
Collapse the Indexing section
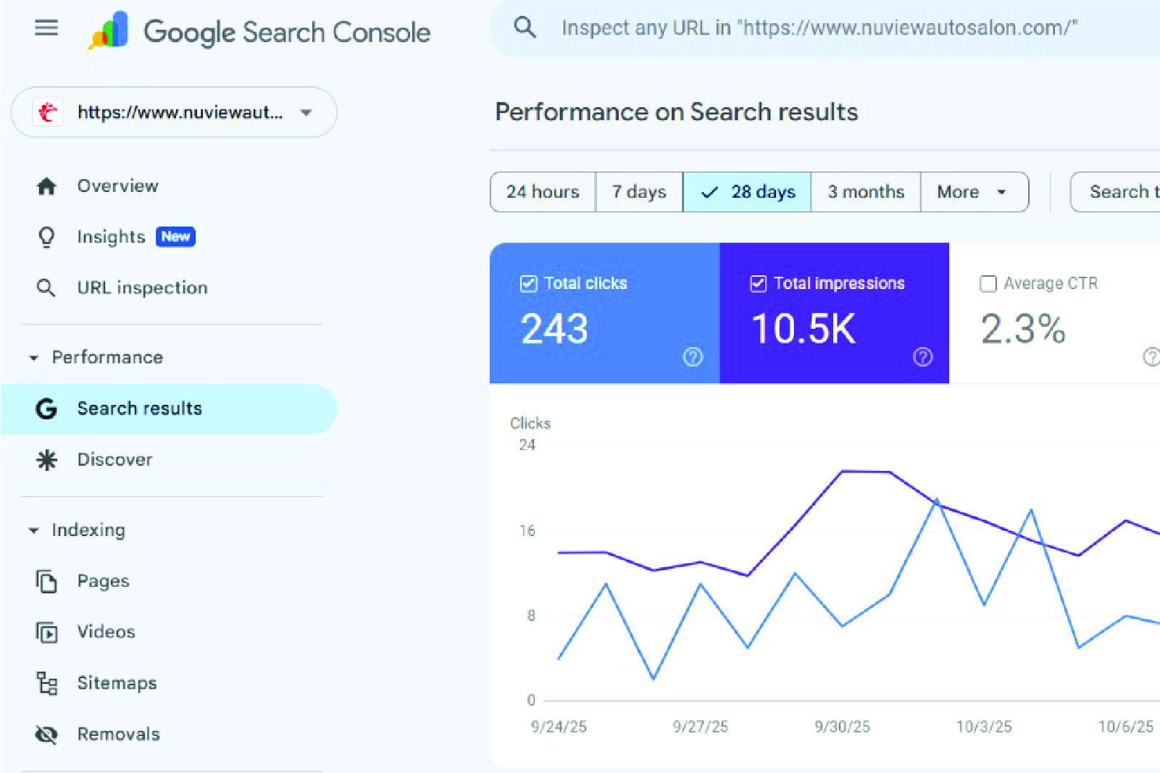[33, 530]
